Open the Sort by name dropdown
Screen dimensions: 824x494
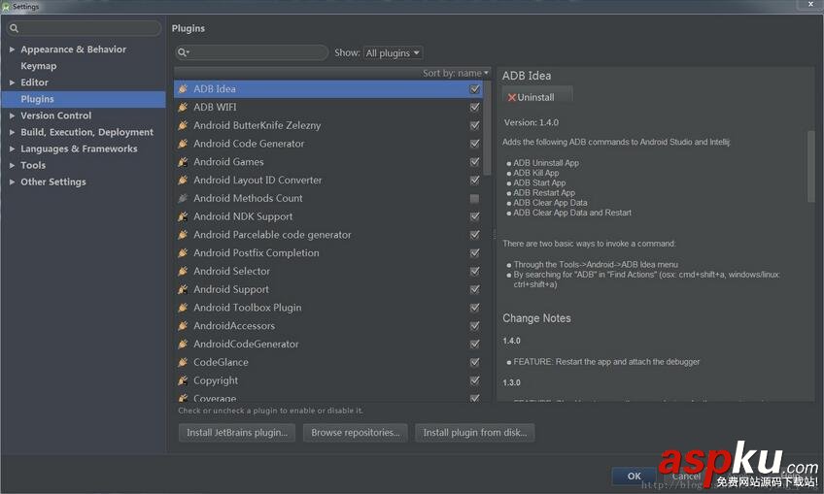456,73
